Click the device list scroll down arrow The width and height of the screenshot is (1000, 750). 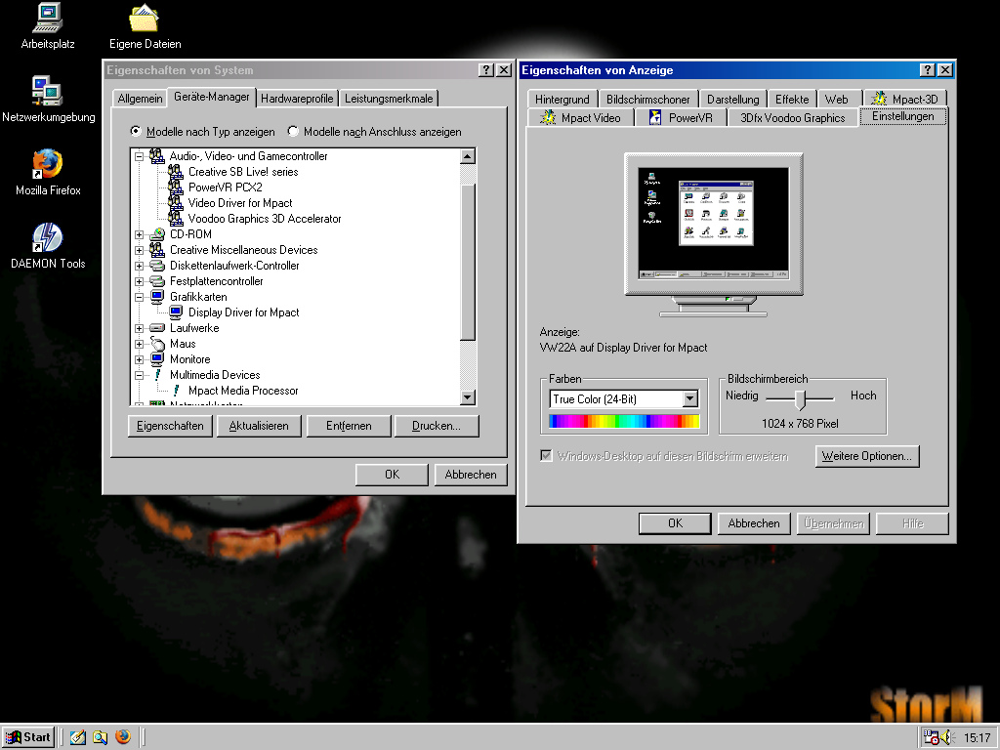tap(468, 397)
